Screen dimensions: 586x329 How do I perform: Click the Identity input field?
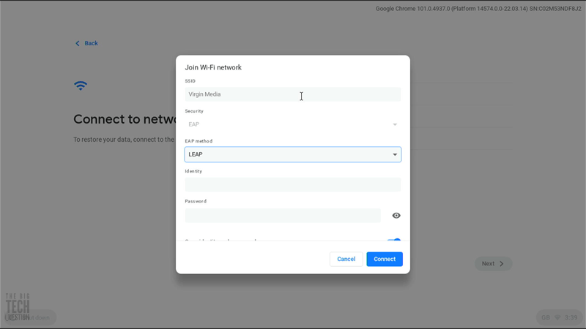(x=292, y=185)
